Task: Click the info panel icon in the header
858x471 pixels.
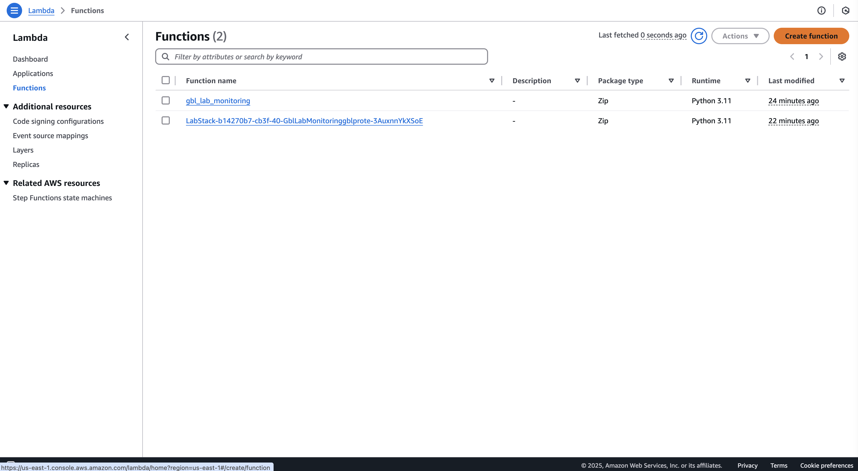Action: click(821, 11)
